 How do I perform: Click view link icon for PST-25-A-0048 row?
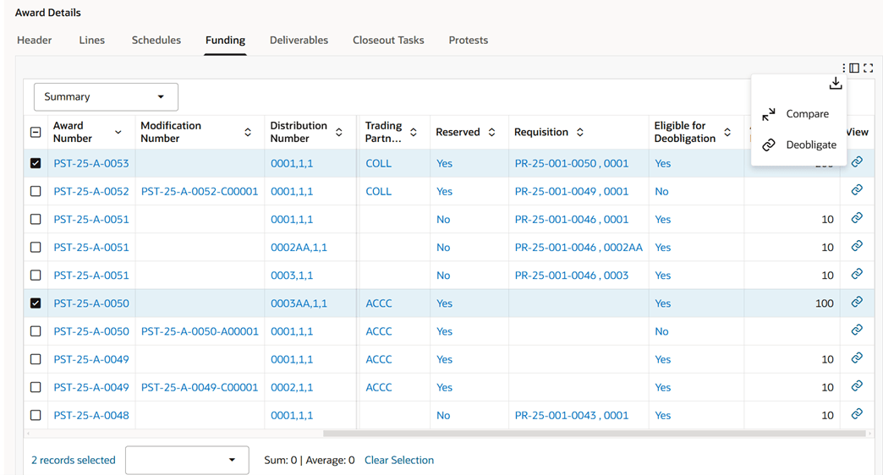click(x=857, y=414)
